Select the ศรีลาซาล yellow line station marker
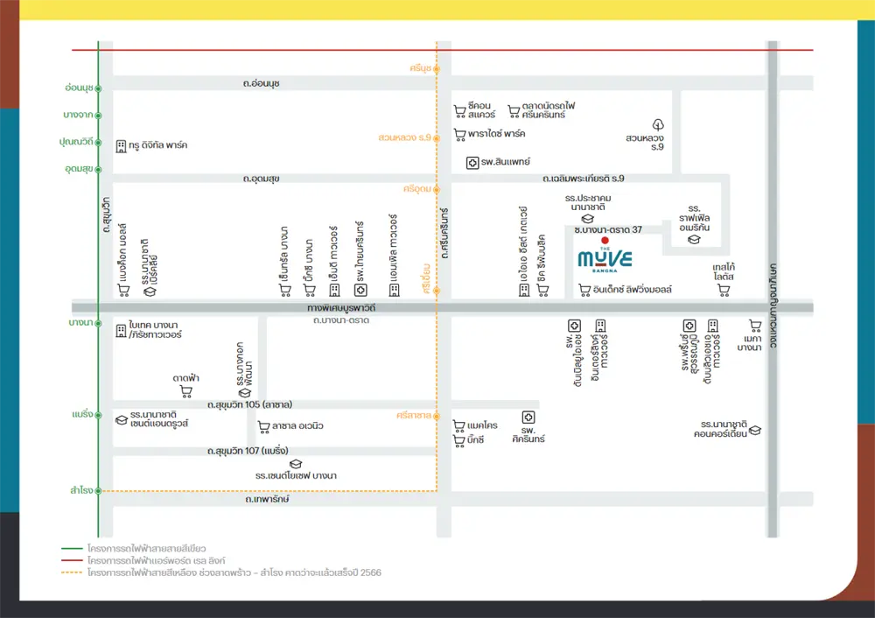This screenshot has width=875, height=618. click(437, 416)
